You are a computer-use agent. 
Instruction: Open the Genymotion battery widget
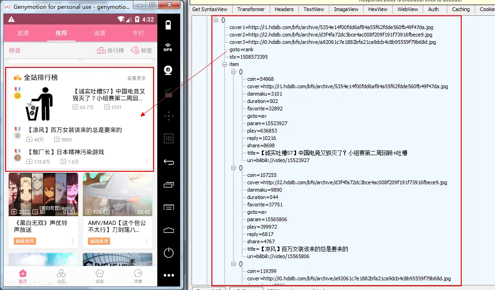click(168, 25)
